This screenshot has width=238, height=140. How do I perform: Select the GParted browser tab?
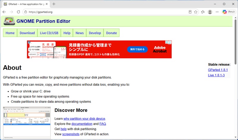26,4
